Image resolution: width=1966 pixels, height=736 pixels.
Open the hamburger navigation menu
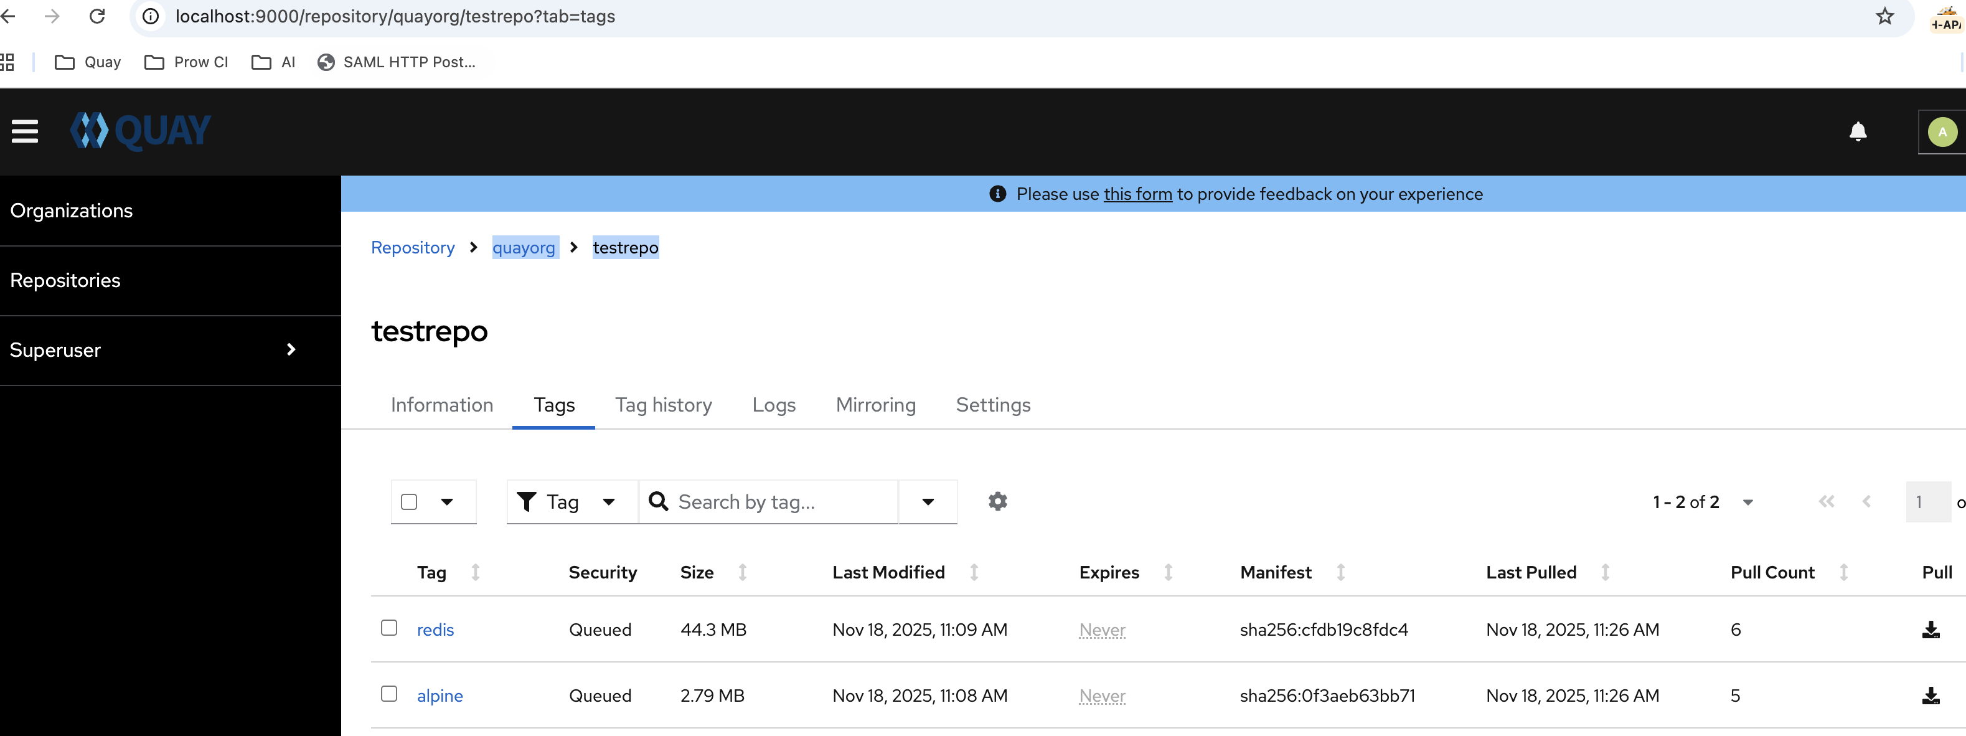click(x=24, y=131)
